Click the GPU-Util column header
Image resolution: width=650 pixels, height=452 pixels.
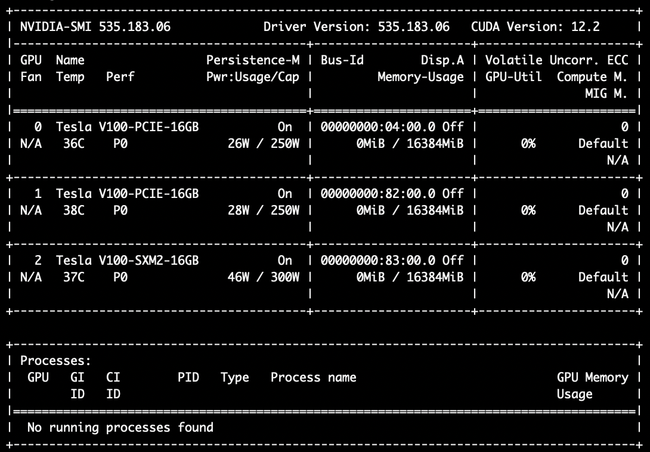513,77
